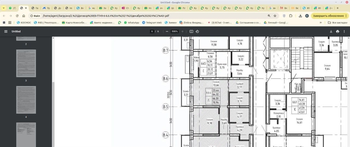
Task: Click the area value 70,94 on the plan
Action: pyautogui.click(x=216, y=102)
